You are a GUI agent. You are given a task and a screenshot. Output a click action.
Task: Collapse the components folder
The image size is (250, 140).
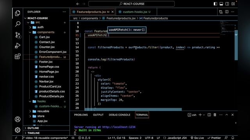click(x=30, y=32)
